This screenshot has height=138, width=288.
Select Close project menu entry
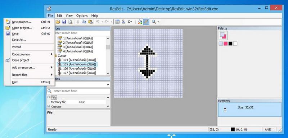21,60
